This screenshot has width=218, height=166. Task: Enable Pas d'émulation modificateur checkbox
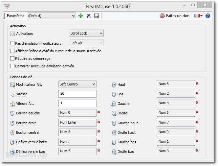click(x=12, y=43)
